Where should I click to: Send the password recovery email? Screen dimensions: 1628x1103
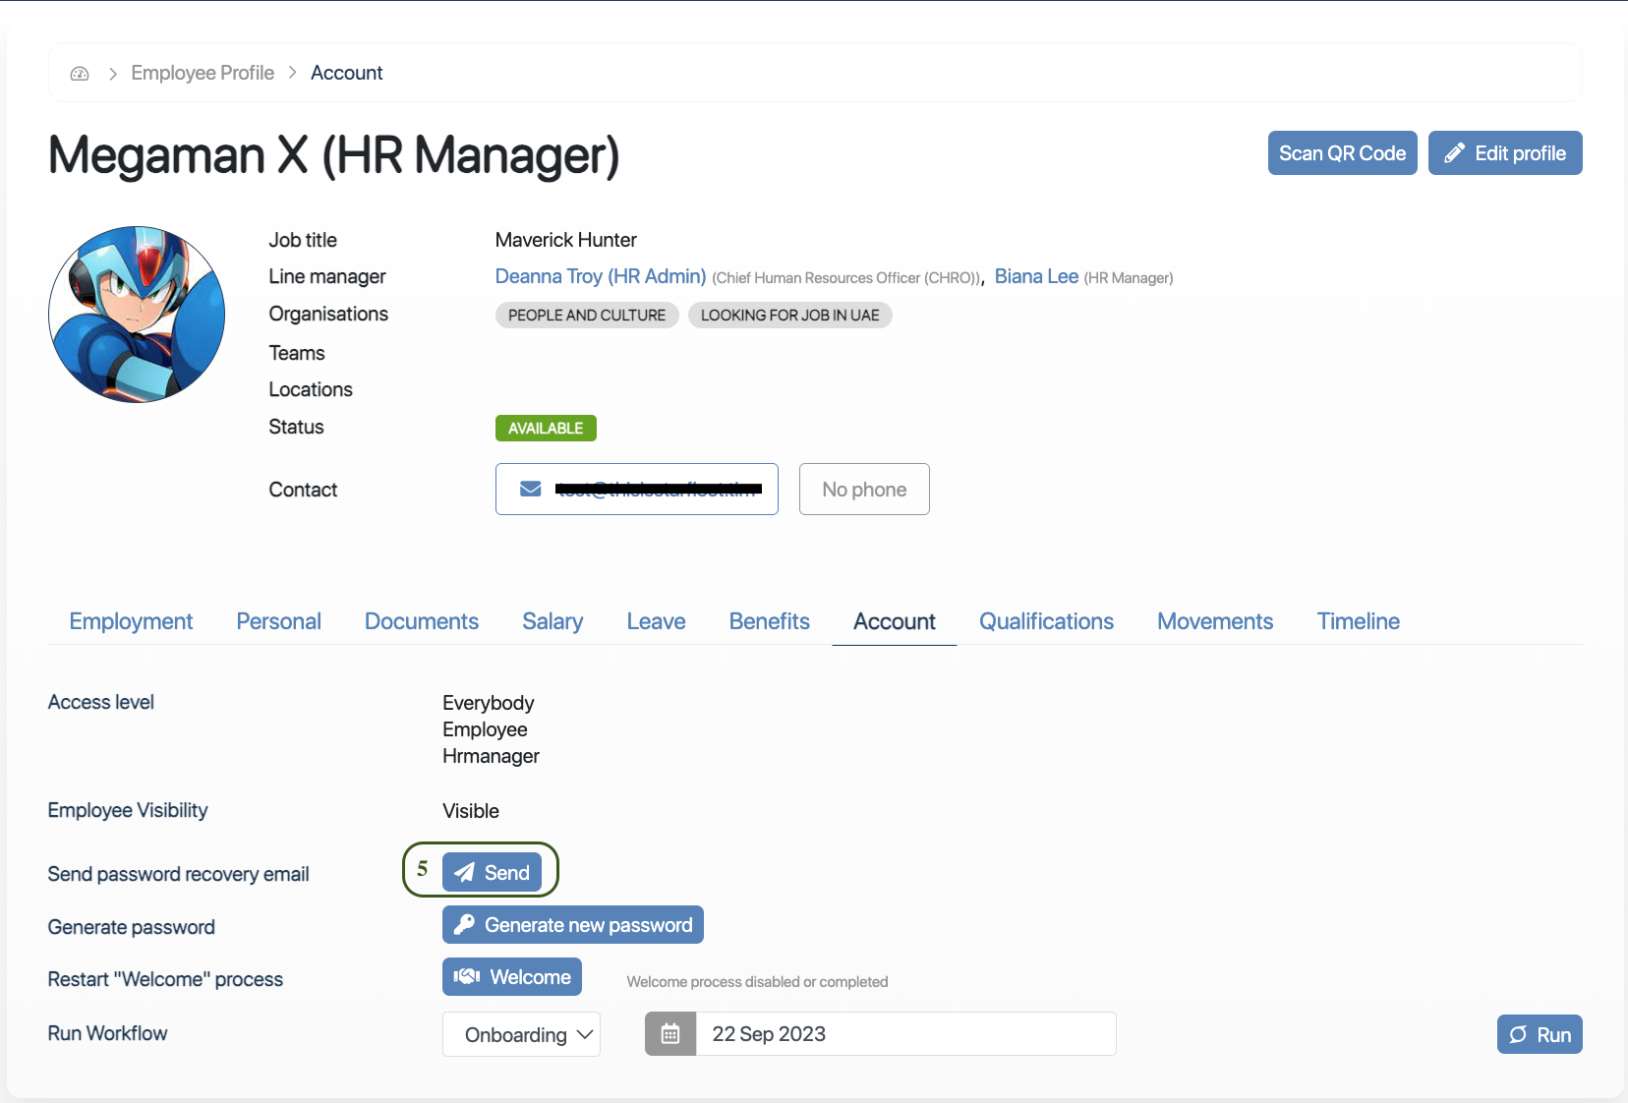492,872
